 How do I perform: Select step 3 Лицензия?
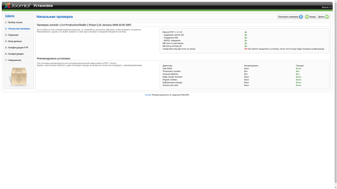pos(12,35)
